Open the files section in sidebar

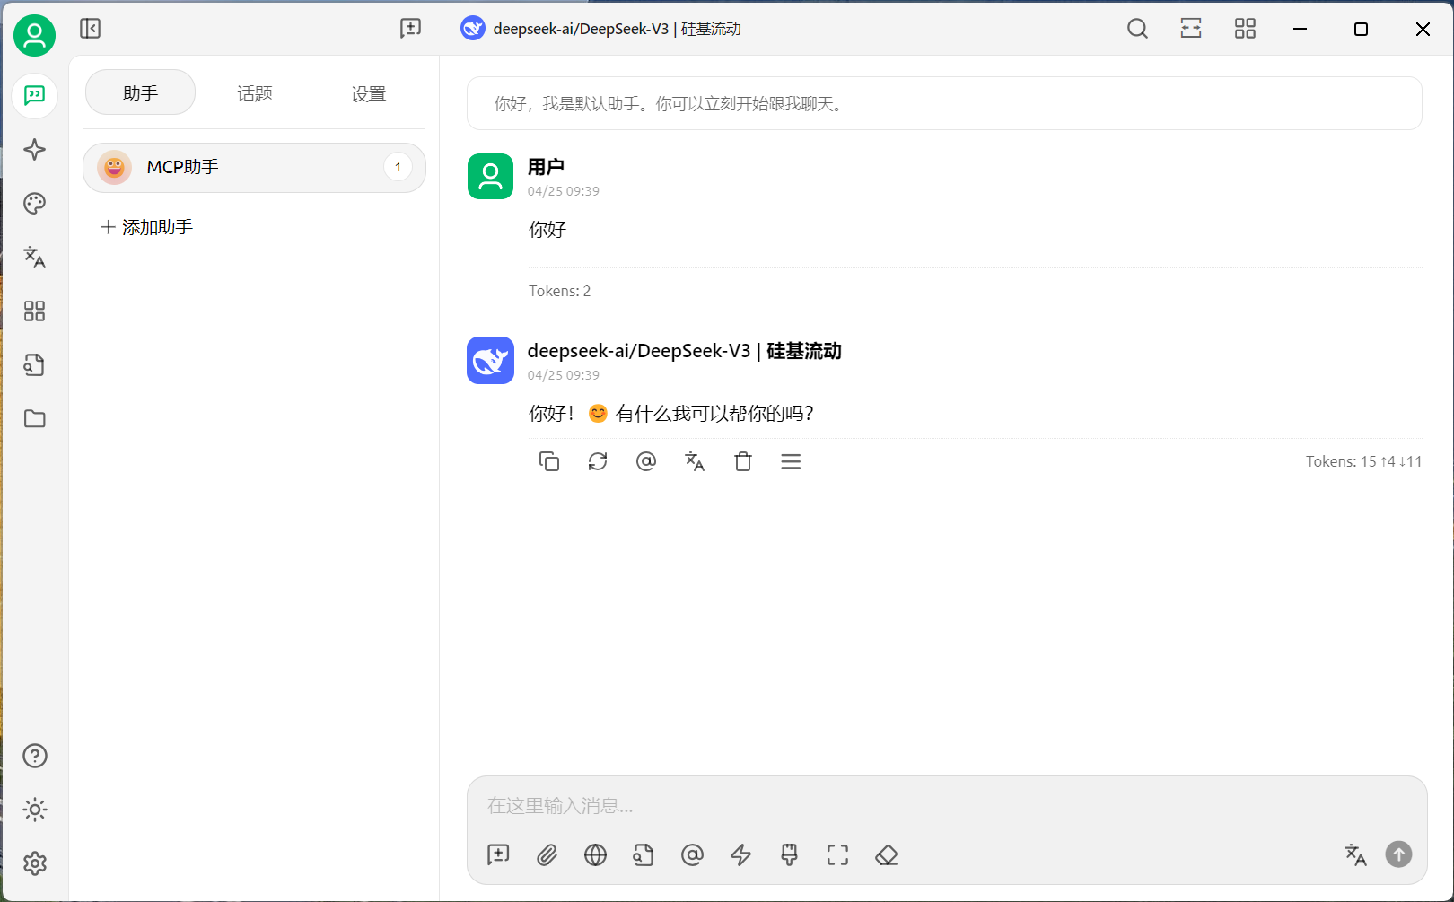point(34,418)
